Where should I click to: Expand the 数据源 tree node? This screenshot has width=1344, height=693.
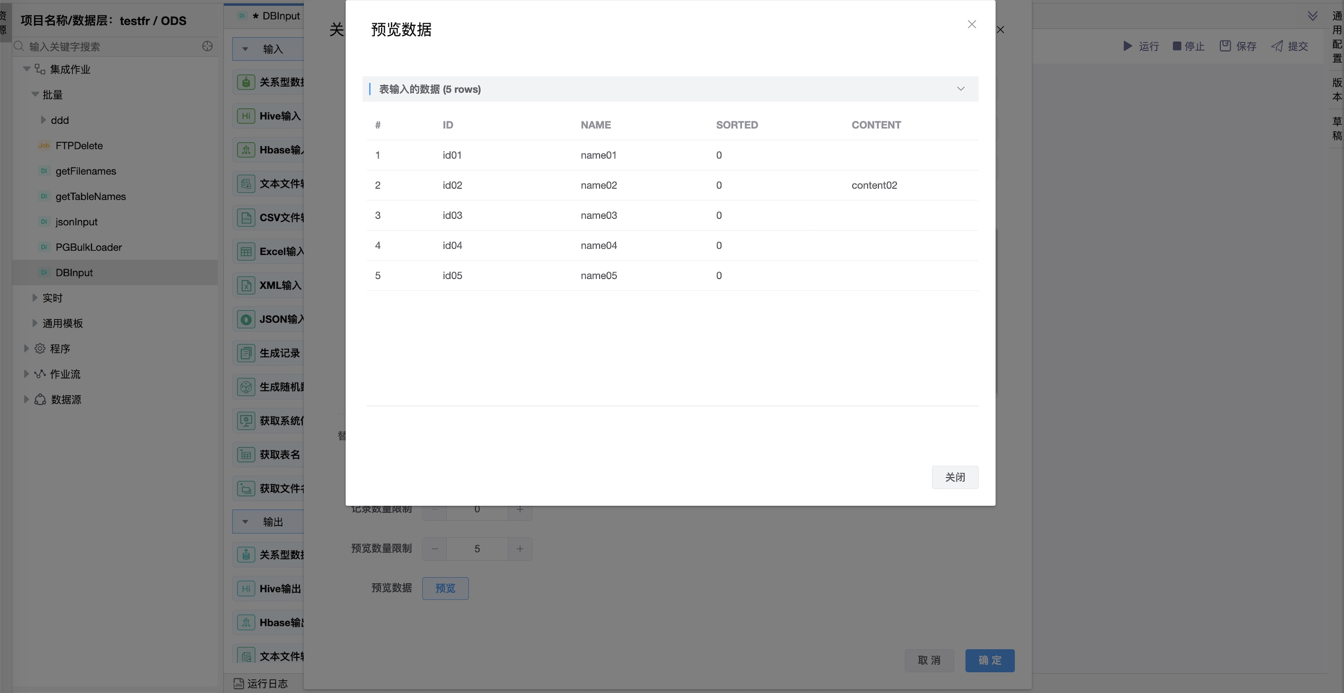26,399
